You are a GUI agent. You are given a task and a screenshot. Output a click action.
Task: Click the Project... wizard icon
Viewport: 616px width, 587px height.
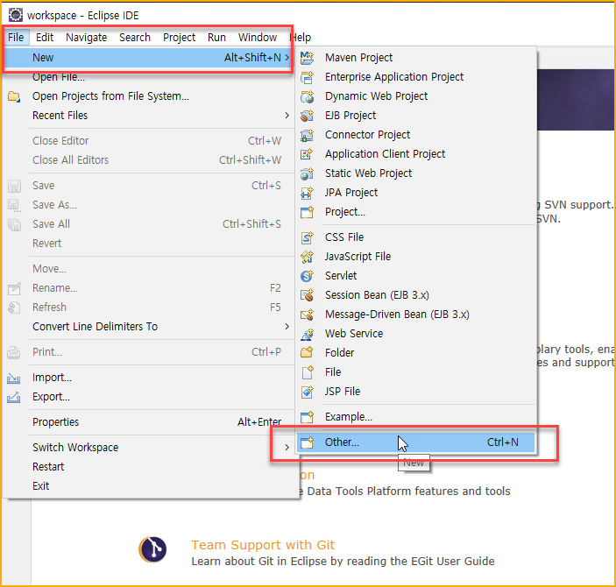[307, 212]
